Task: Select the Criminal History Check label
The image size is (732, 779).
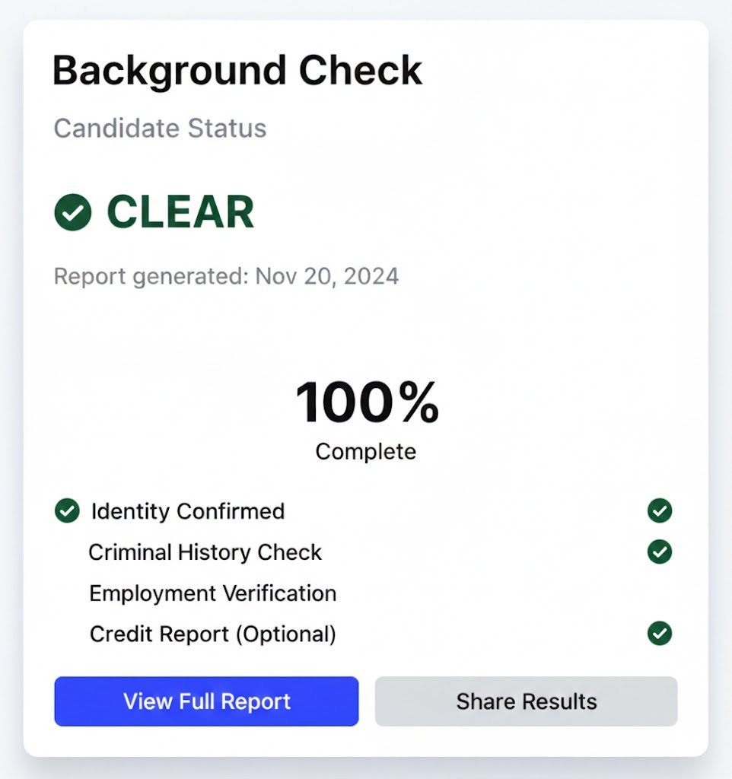Action: pos(205,552)
